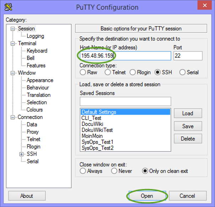Collapse the Connection tree node
The image size is (215, 207).
click(12, 117)
